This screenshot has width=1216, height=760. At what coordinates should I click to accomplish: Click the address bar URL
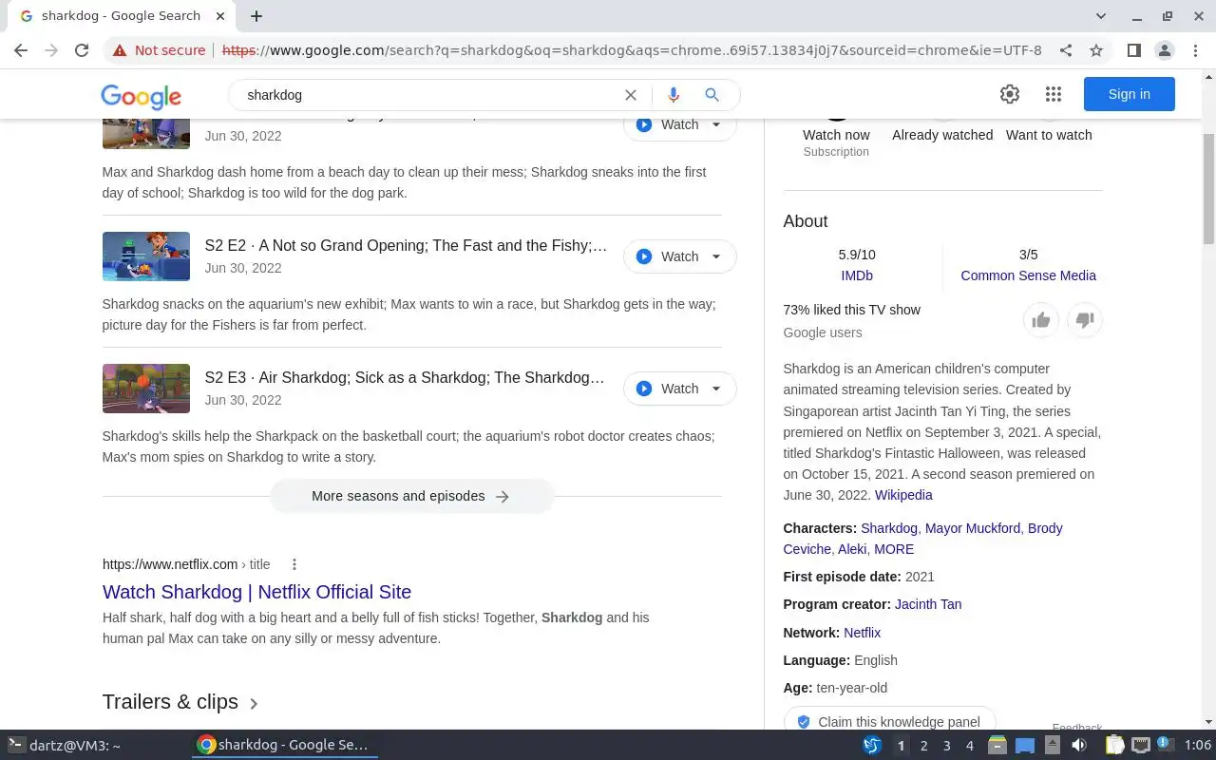(632, 50)
